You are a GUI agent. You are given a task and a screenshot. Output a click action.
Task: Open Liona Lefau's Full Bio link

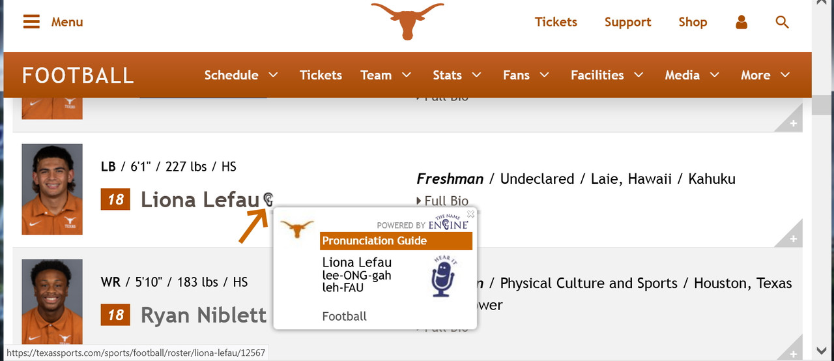[x=446, y=201]
